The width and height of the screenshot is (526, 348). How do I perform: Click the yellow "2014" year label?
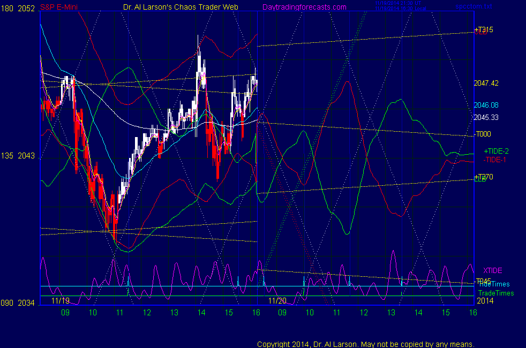coord(485,301)
